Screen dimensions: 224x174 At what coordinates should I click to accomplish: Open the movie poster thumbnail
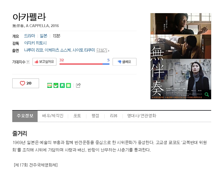pos(181,56)
